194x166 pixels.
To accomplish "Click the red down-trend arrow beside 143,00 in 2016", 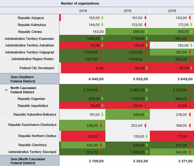I will [190, 18].
